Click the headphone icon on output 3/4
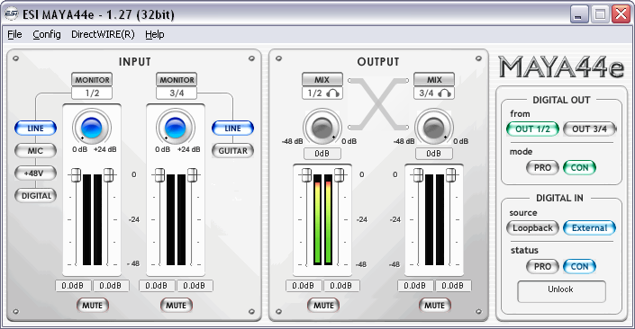This screenshot has width=635, height=329. 445,93
